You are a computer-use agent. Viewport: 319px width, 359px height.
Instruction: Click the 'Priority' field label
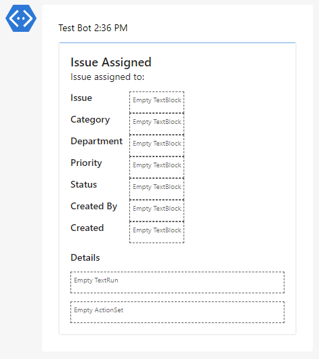[86, 163]
